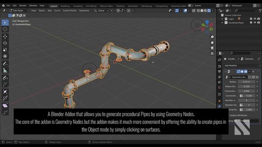
Task: Open the Overlays options dropdown
Action: (189, 11)
